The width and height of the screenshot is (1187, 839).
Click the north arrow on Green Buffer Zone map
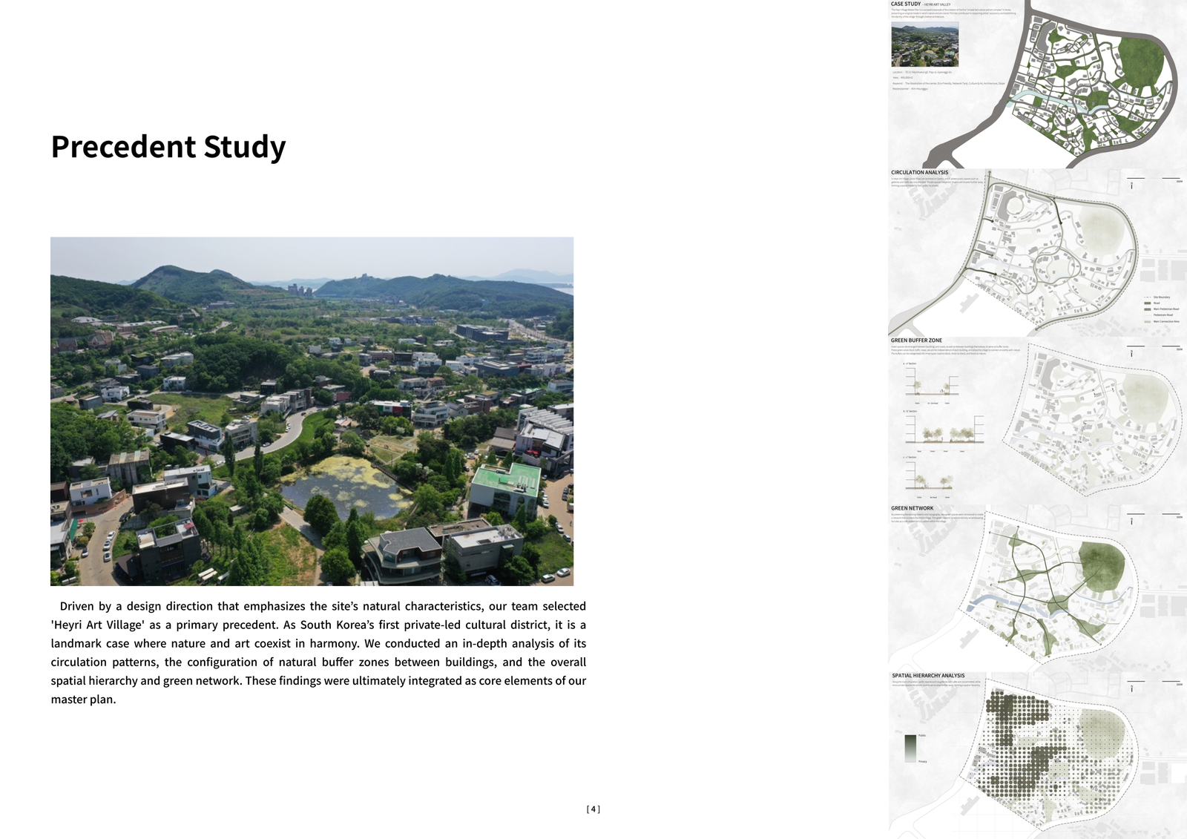pyautogui.click(x=1131, y=353)
